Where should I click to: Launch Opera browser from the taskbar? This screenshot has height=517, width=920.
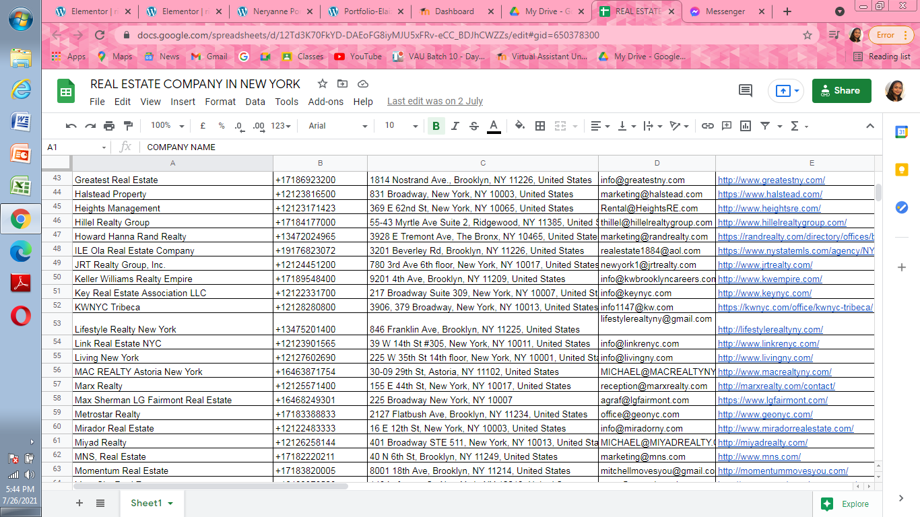click(x=20, y=316)
